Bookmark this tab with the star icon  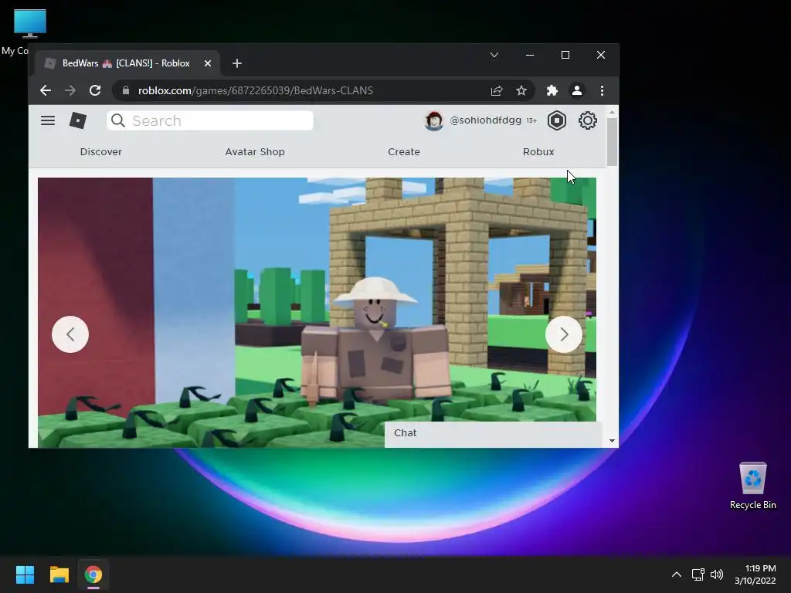click(521, 90)
